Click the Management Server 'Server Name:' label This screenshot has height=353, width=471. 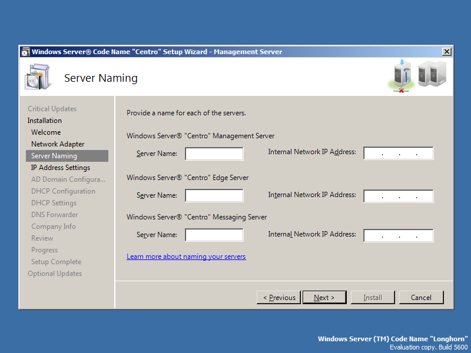pyautogui.click(x=157, y=154)
